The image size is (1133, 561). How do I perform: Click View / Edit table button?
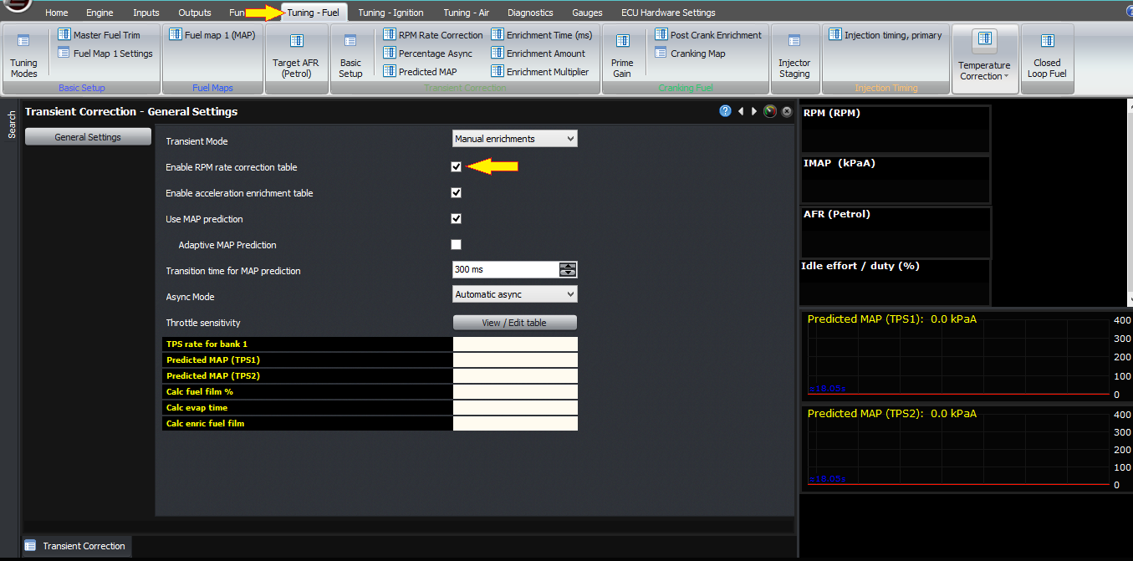point(515,323)
